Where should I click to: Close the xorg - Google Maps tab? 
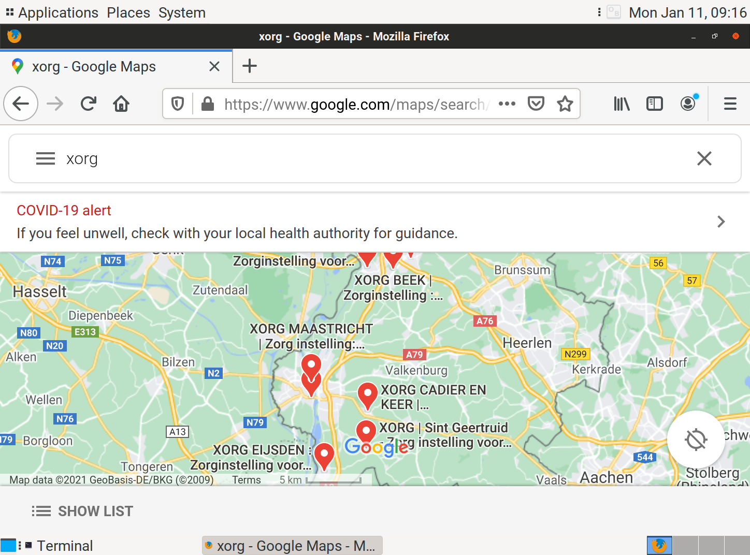(214, 66)
